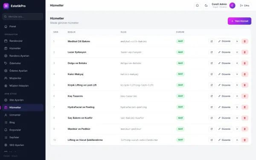Click the X icon for Lazer Epilasyon
The width and height of the screenshot is (256, 160).
[237, 52]
